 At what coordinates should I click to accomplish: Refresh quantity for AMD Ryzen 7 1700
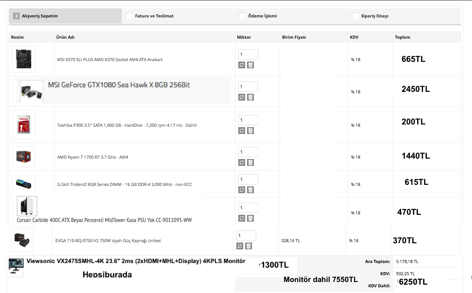242,162
